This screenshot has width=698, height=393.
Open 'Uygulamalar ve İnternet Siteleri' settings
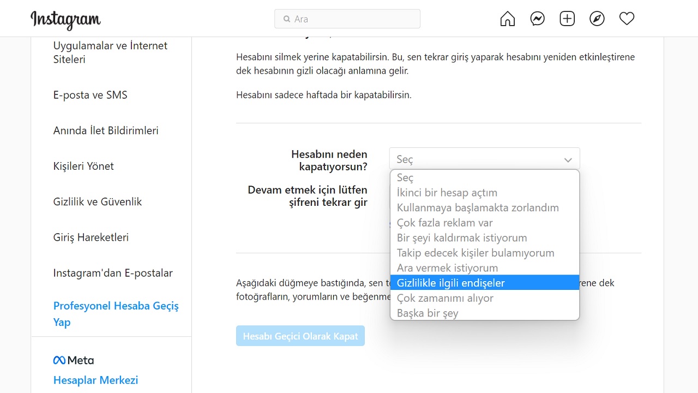coord(110,52)
